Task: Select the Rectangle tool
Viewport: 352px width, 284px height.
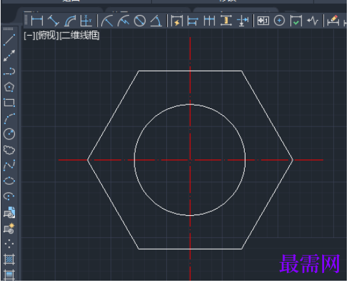Action: pyautogui.click(x=9, y=102)
